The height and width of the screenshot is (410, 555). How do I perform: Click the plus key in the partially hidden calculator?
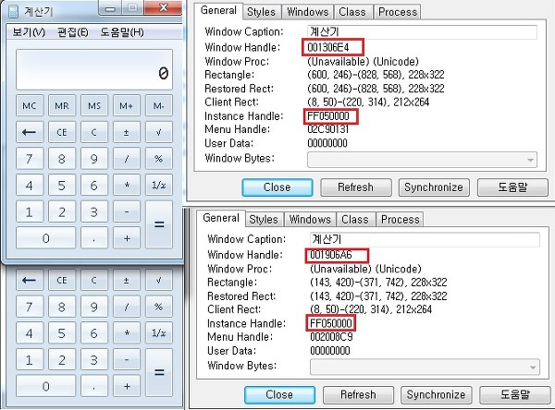pyautogui.click(x=127, y=386)
